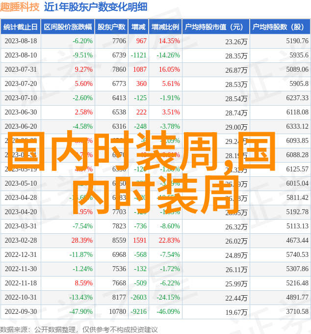311x334 pixels.
Task: Select the price change value -47.90%
Action: pos(81,311)
